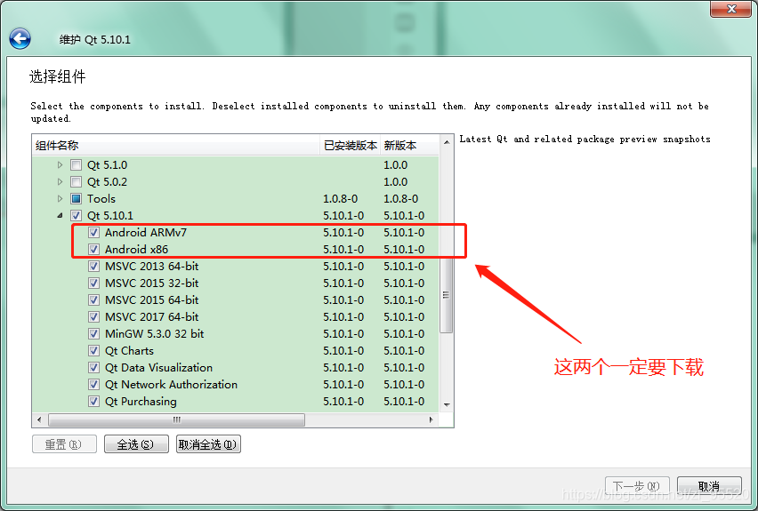Click Tools installed version 1.0.8-0
Image resolution: width=758 pixels, height=511 pixels.
point(341,199)
